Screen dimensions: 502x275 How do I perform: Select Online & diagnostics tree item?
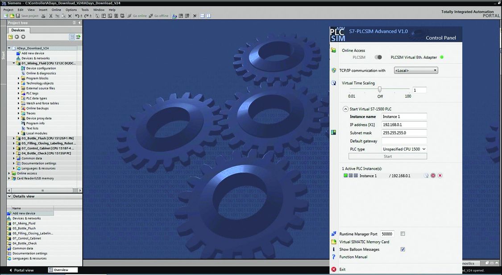41,73
